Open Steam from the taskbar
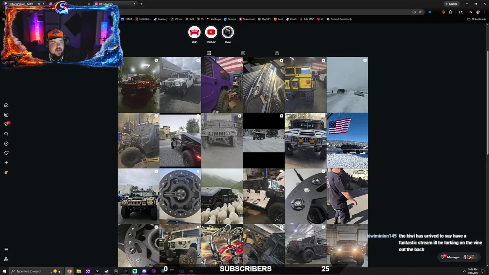The image size is (489, 275). [x=107, y=271]
